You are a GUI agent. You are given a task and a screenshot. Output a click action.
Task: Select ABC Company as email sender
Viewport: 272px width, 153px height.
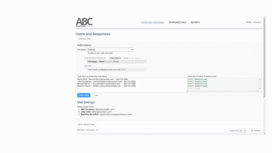(x=79, y=109)
